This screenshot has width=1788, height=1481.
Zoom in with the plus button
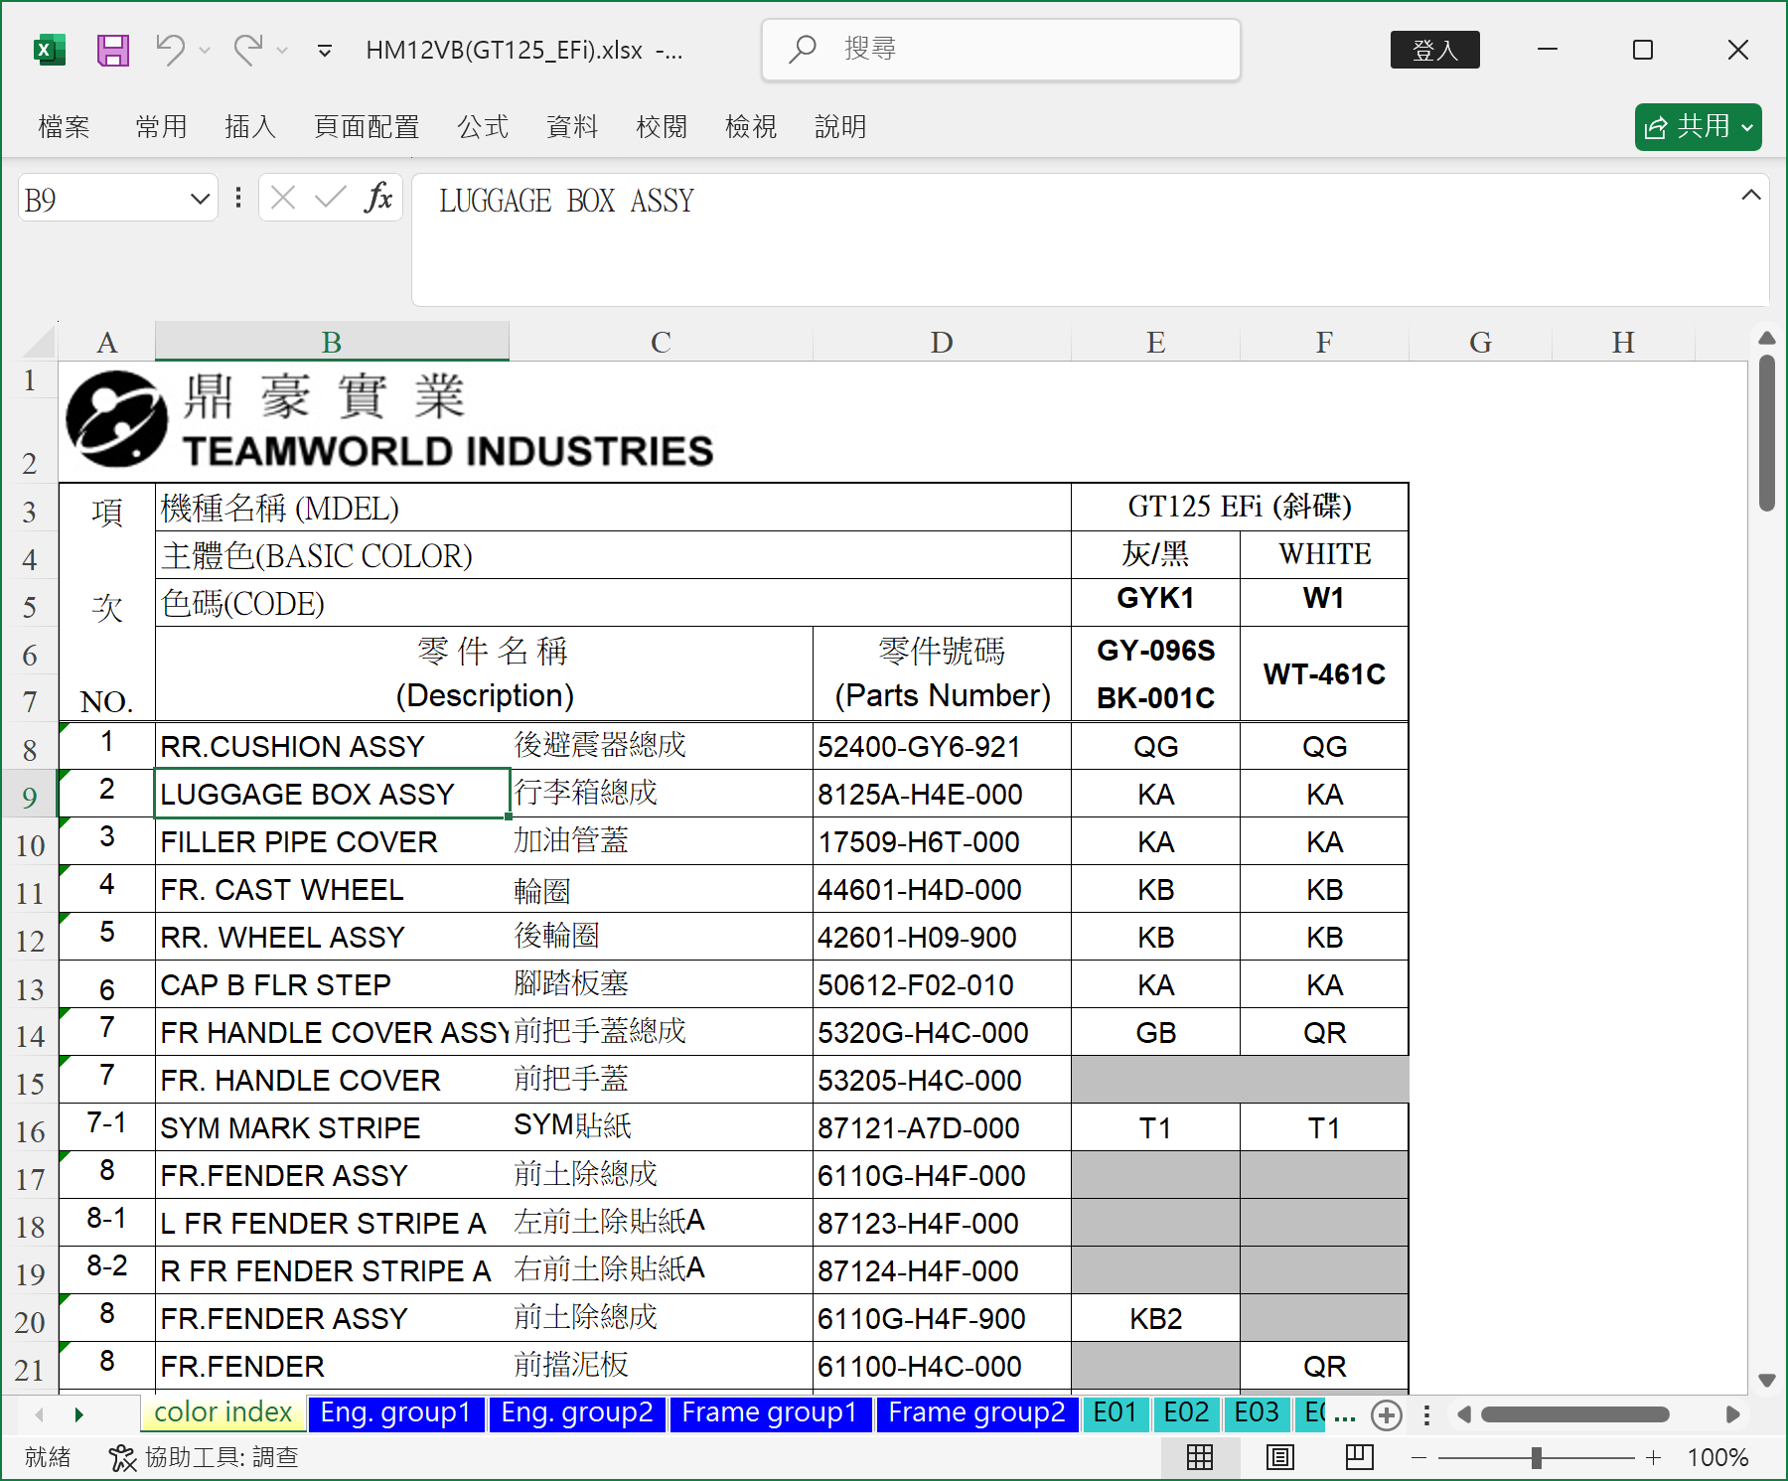tap(1653, 1457)
